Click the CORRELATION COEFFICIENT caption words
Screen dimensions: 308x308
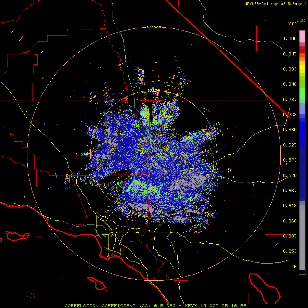tap(100, 306)
